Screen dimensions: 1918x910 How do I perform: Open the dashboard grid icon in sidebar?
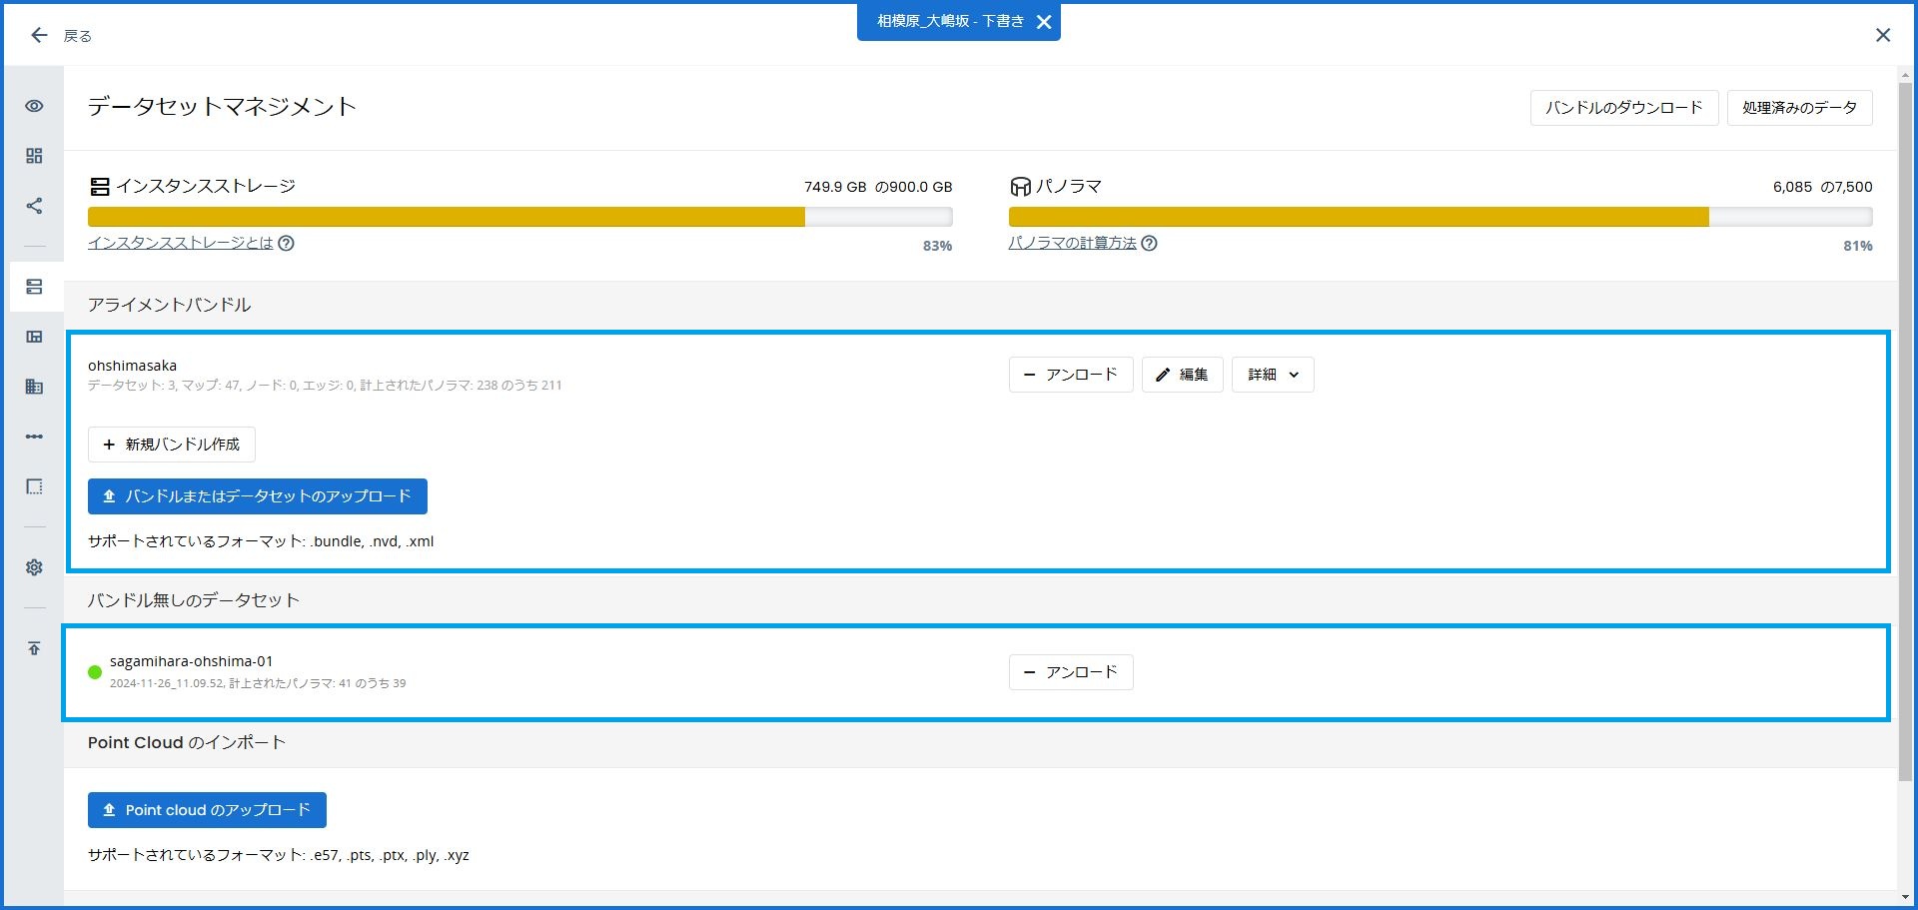click(34, 156)
